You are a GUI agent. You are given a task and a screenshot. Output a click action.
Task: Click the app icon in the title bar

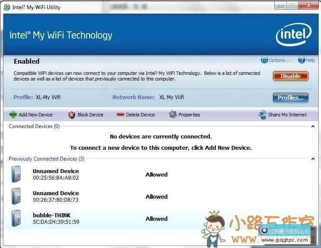6,7
